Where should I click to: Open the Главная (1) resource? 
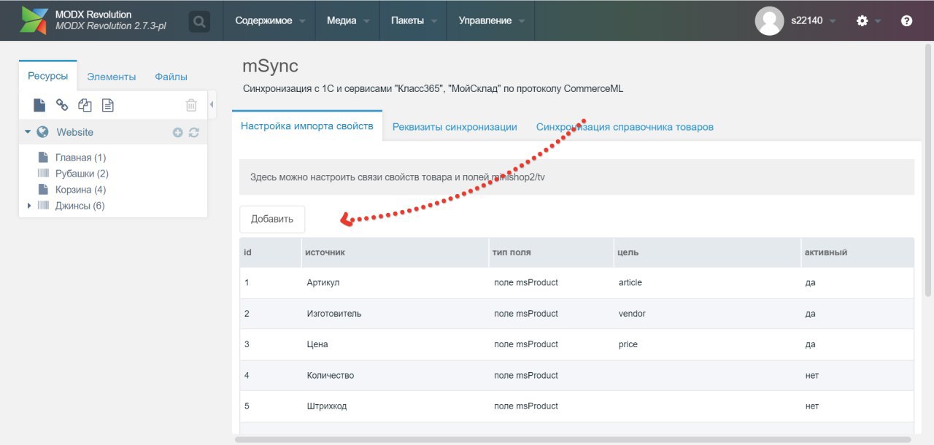80,158
